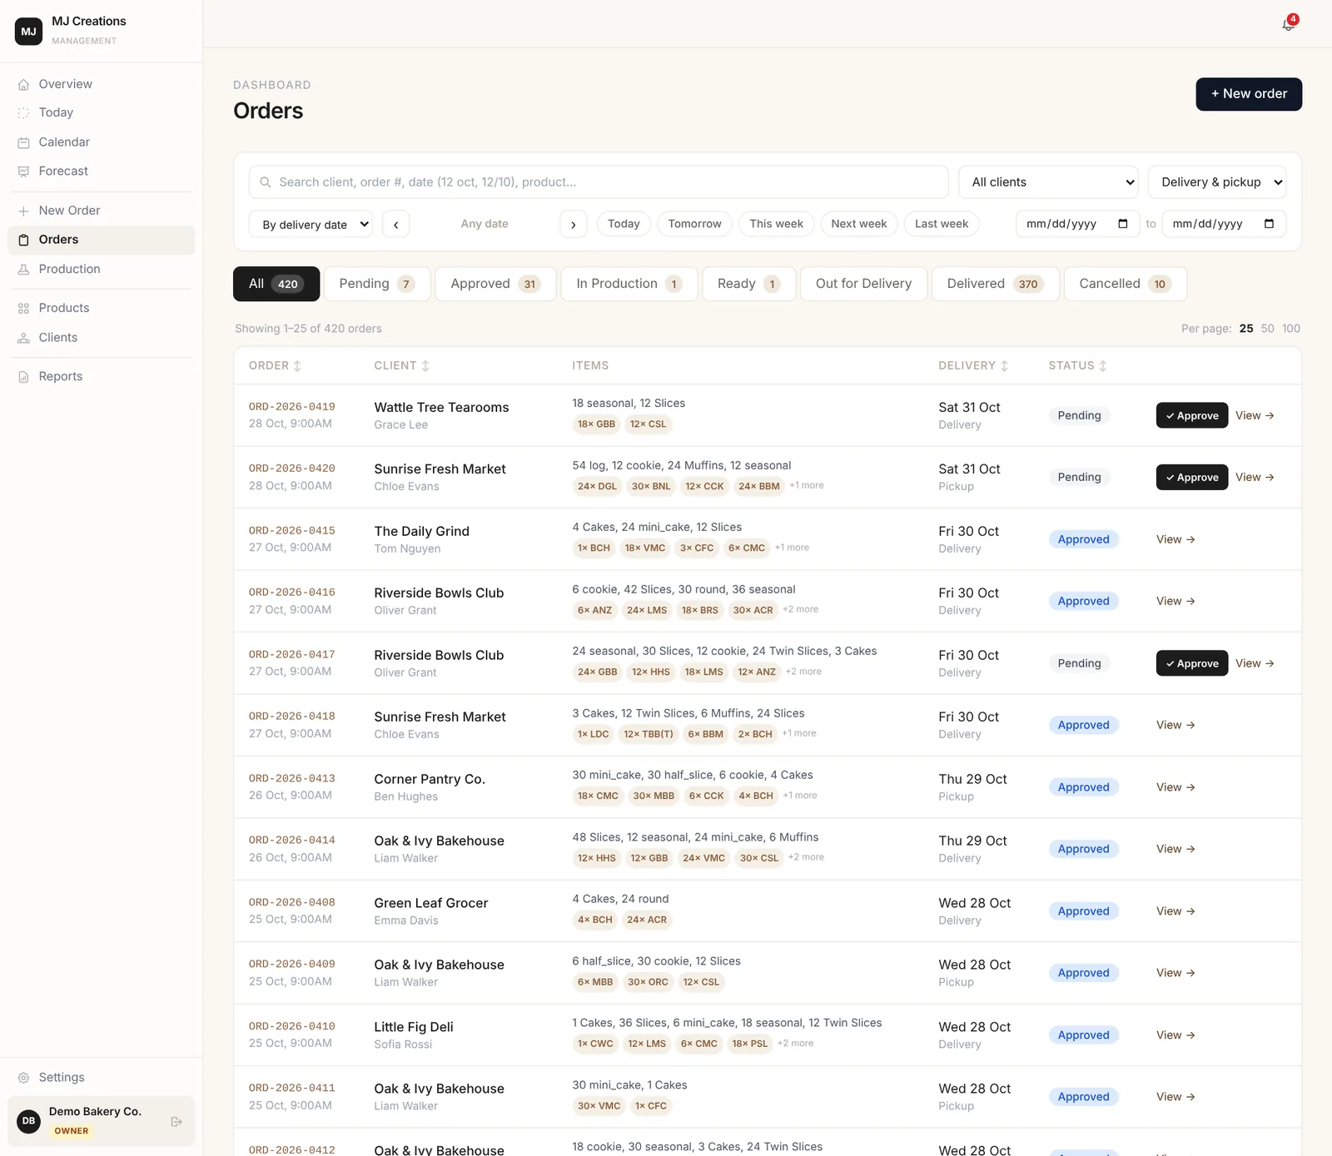This screenshot has height=1156, width=1332.
Task: Approve order ORD-2026-0417
Action: [x=1191, y=663]
